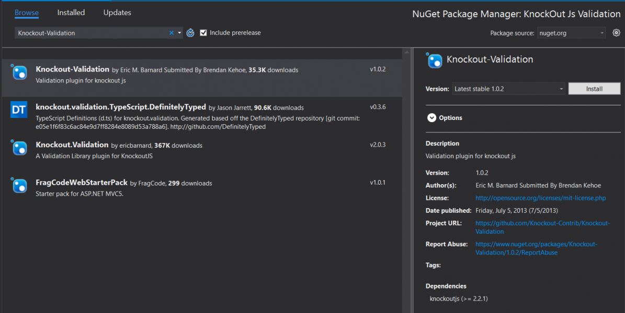Click the Starter pack for ASP.NET MVC5 description

[79, 194]
